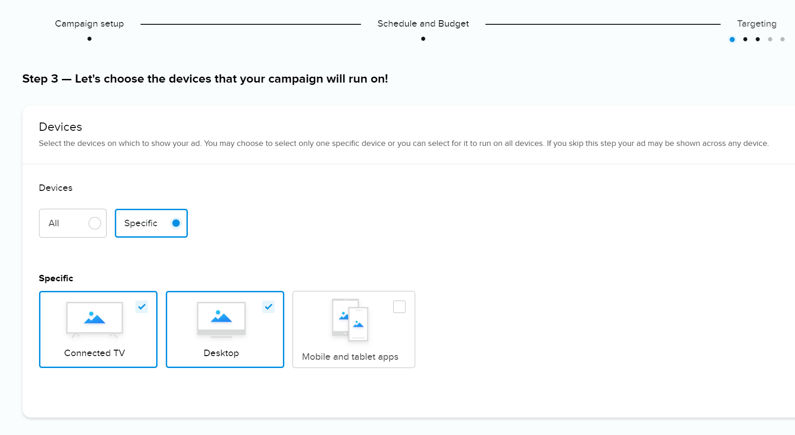Click the active blue Targeting progress dot
The image size is (795, 435).
pyautogui.click(x=732, y=39)
